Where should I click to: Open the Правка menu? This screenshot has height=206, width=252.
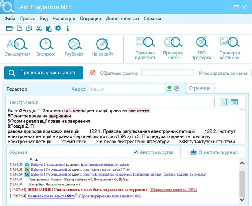28,19
